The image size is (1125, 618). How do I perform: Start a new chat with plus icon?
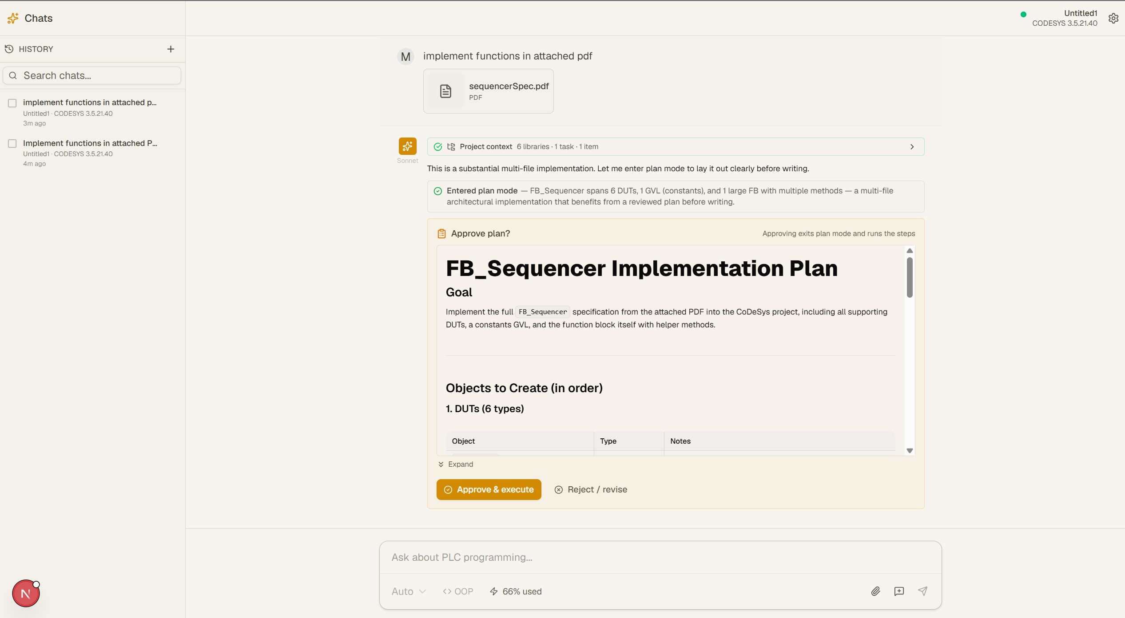171,49
